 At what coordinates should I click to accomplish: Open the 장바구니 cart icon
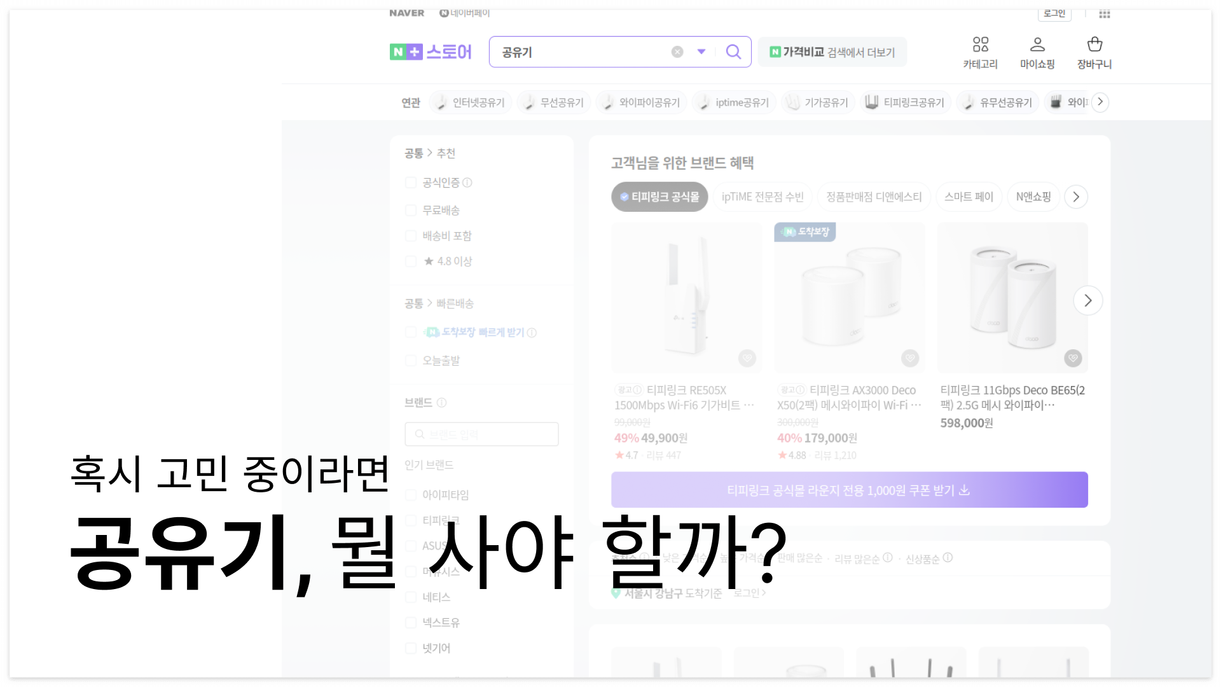[x=1094, y=53]
